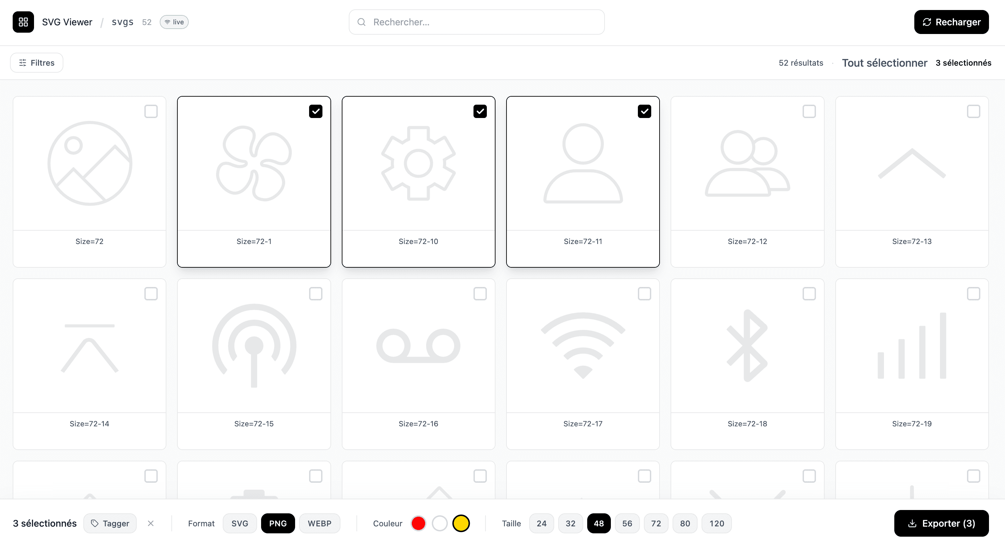Uncheck the Size=72-1 card checkbox
The height and width of the screenshot is (546, 1005).
pyautogui.click(x=316, y=112)
